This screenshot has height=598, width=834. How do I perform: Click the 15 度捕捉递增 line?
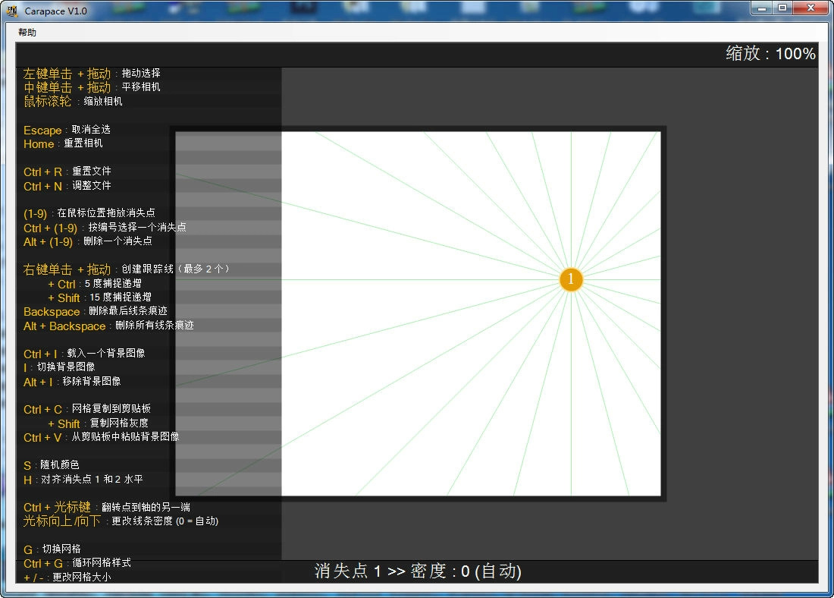click(99, 297)
